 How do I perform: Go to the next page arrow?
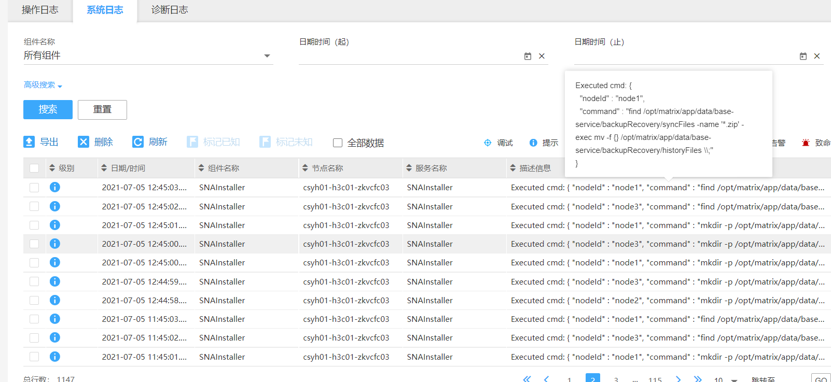pyautogui.click(x=678, y=379)
